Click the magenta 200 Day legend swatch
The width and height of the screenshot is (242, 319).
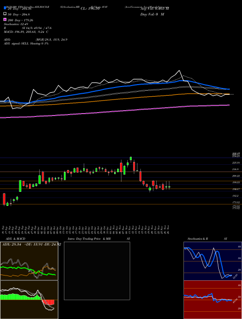(5, 19)
